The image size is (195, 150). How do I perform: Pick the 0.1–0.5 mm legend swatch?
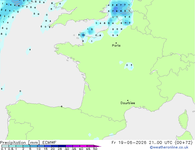tap(5, 146)
